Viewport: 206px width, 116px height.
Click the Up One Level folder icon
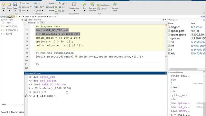pyautogui.click(x=7, y=16)
